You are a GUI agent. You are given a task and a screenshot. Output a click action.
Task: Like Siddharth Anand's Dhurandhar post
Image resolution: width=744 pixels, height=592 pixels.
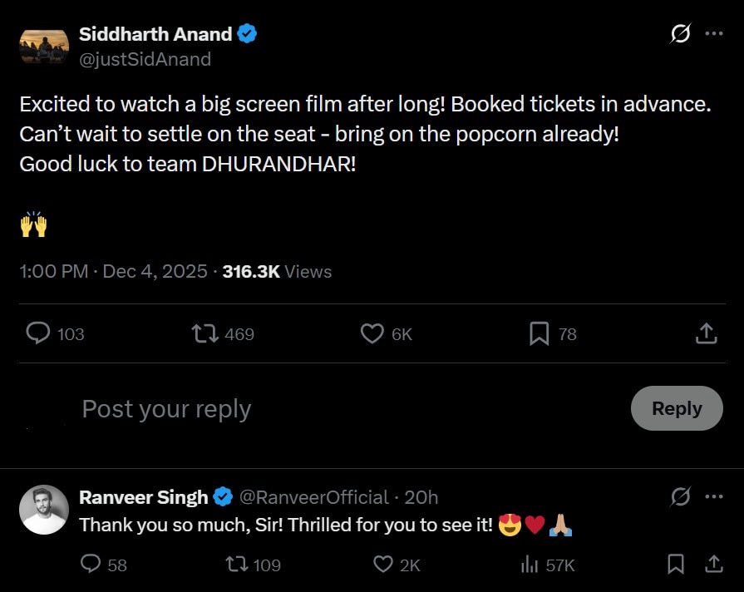372,333
